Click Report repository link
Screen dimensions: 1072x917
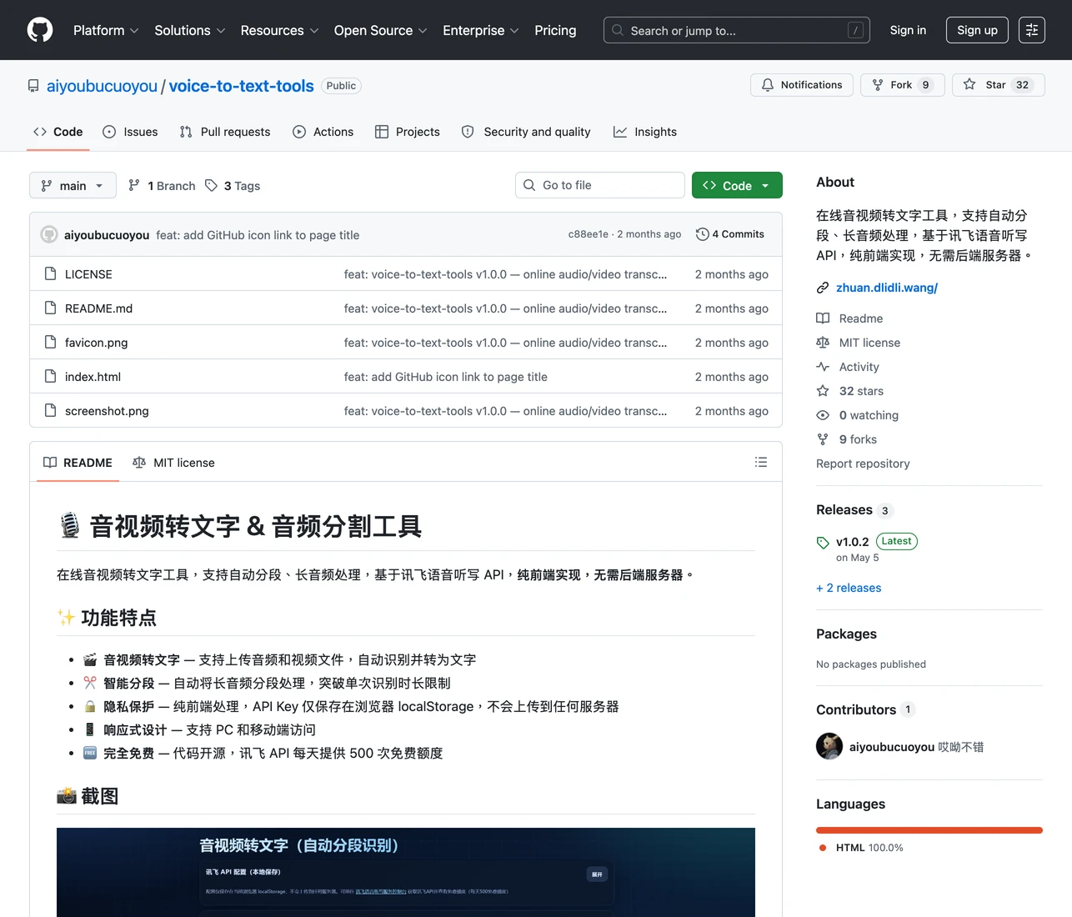[x=863, y=464]
